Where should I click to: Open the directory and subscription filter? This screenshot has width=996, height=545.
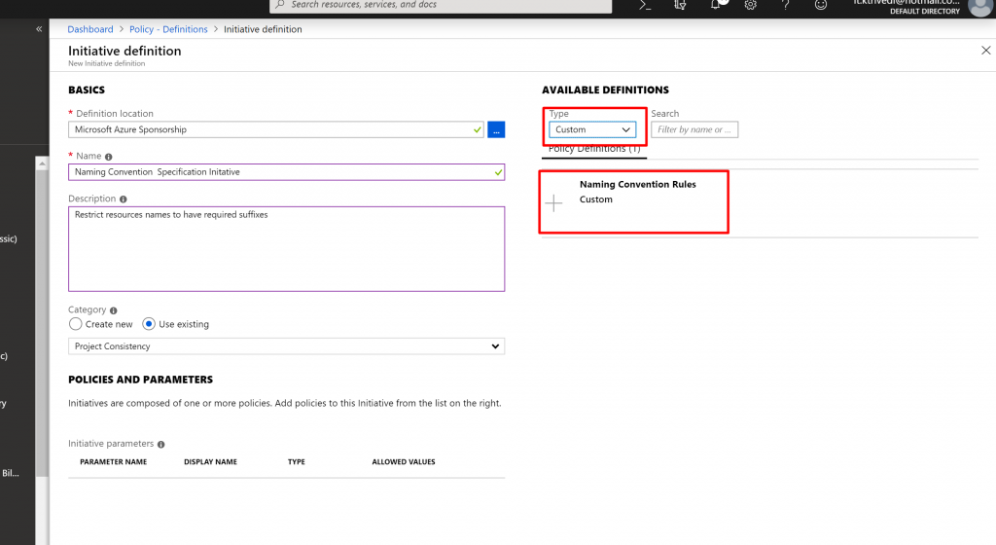point(680,5)
